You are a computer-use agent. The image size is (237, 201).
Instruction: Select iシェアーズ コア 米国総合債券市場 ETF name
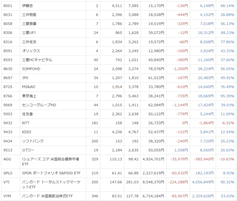click(x=50, y=161)
